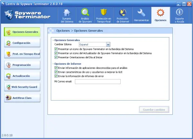Click the gears icon beside Opciones Generales
The width and height of the screenshot is (193, 139).
tap(8, 33)
